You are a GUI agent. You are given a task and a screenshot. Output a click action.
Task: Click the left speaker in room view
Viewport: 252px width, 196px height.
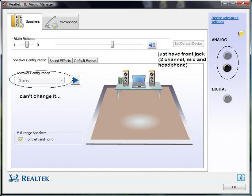[x=126, y=78]
